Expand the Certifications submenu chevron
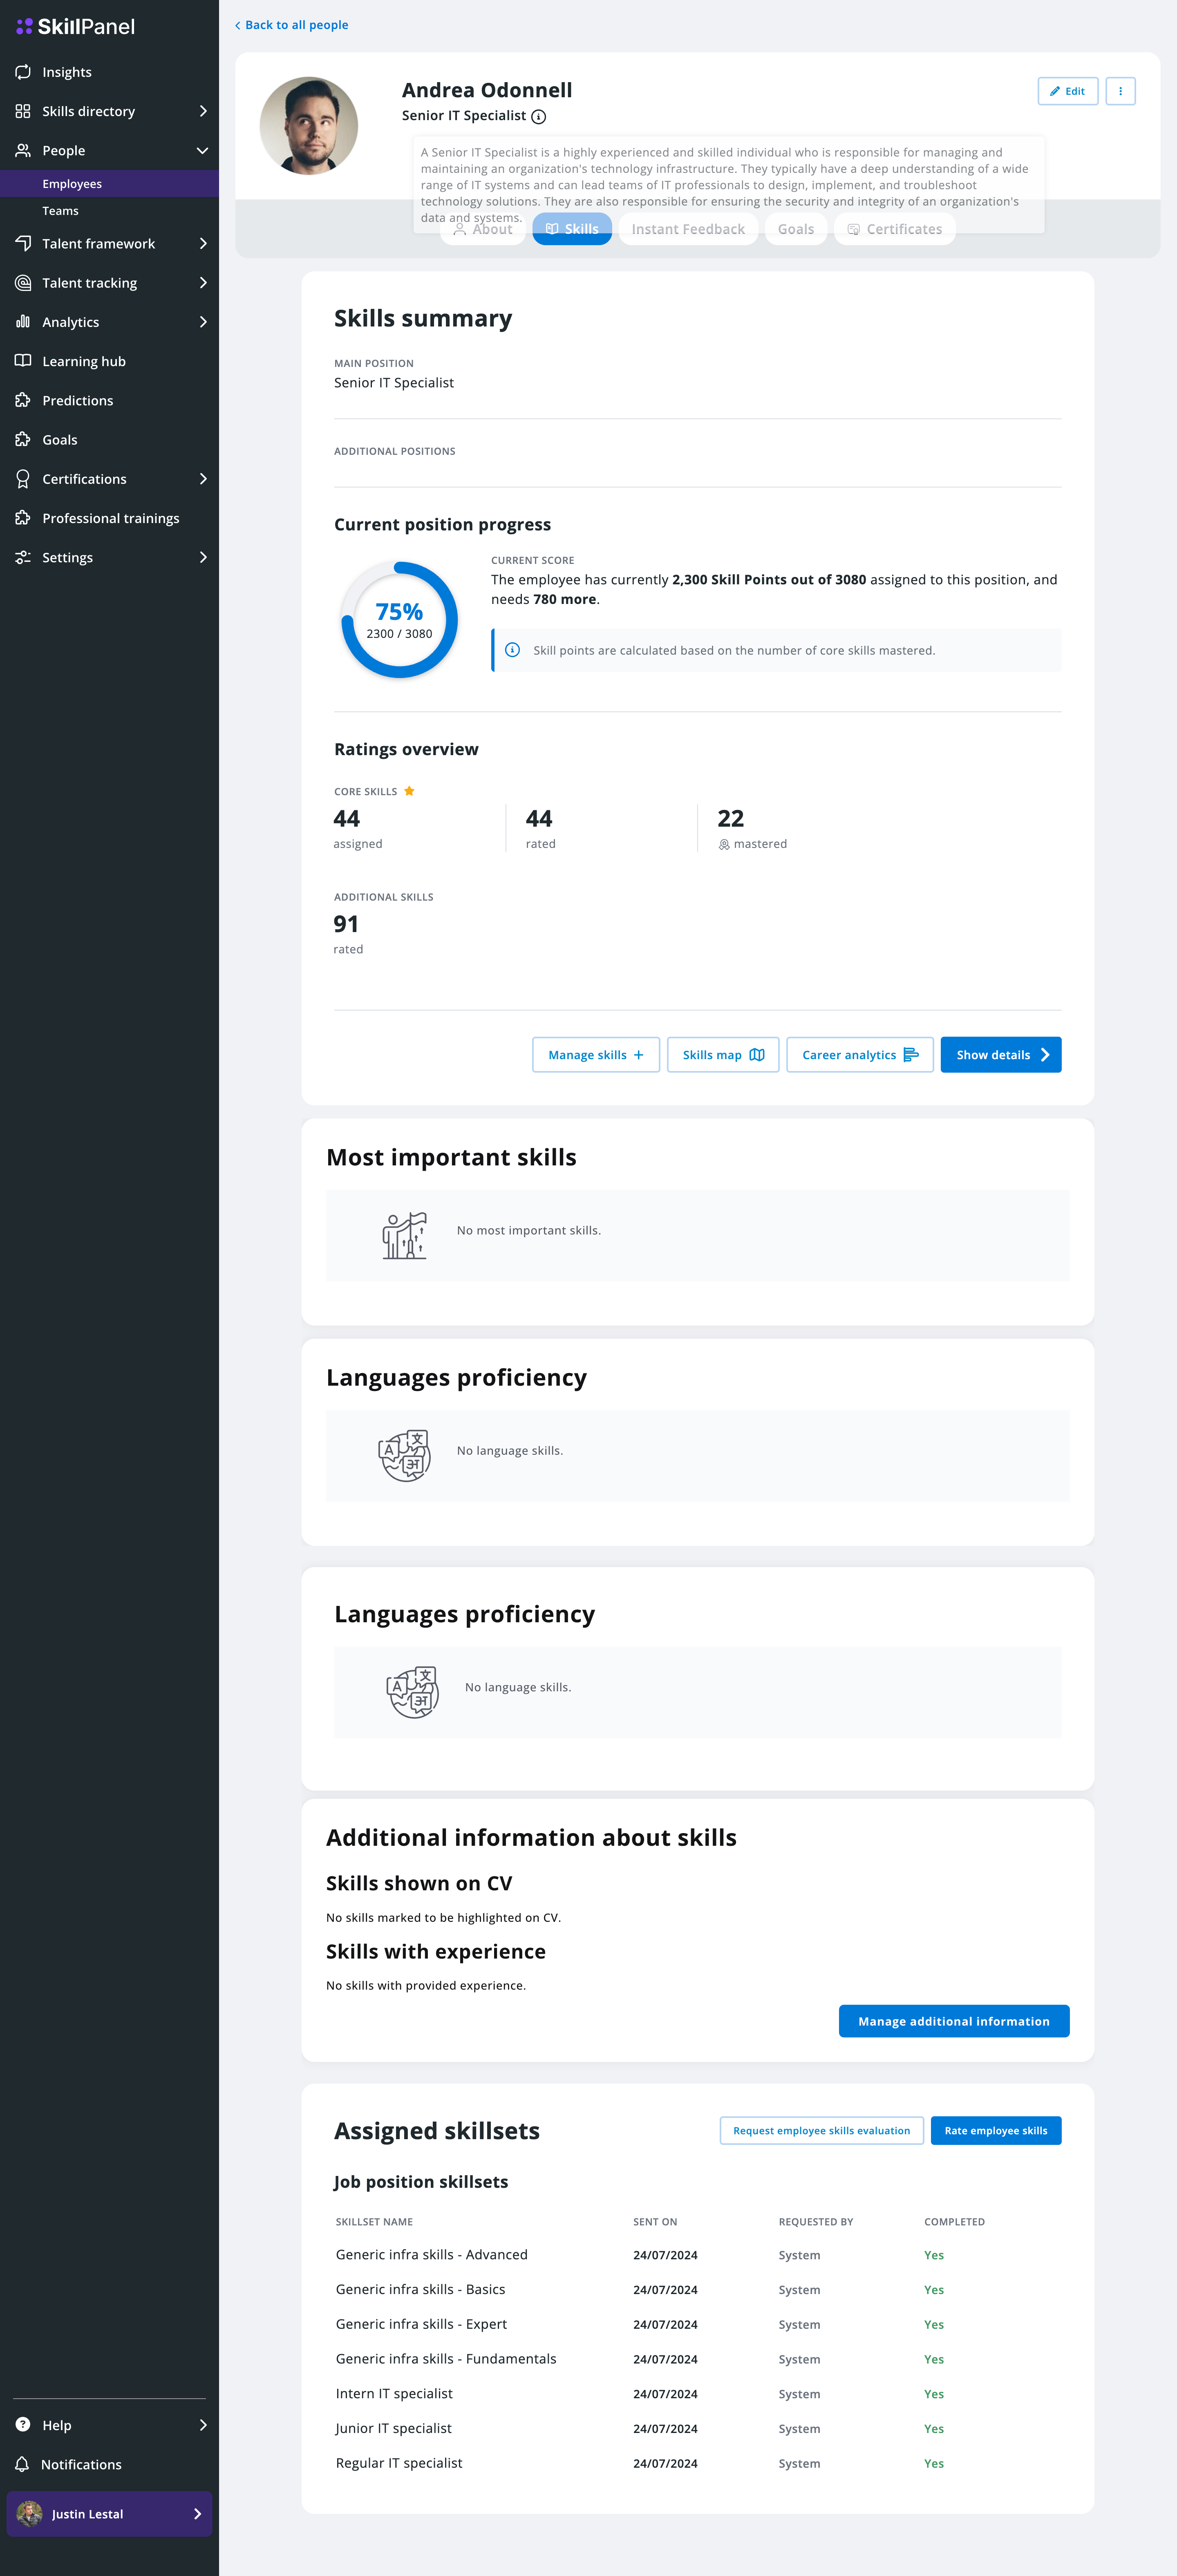The width and height of the screenshot is (1177, 2576). point(203,479)
